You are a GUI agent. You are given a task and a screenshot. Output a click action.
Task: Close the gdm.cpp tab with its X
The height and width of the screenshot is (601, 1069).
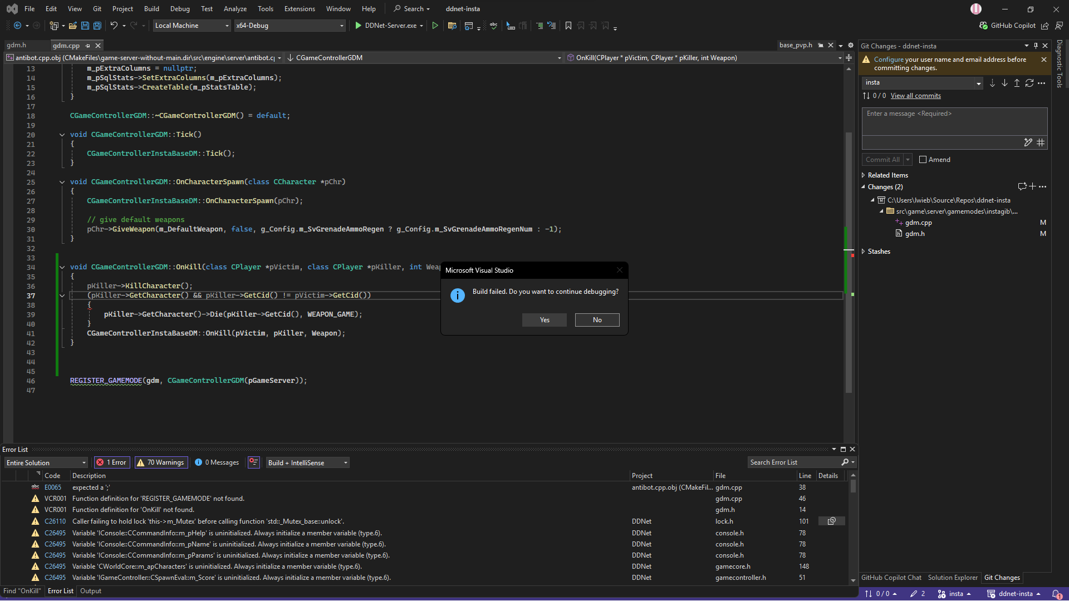tap(98, 46)
